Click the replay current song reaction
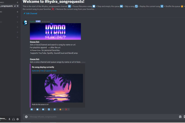This screenshot has width=185, height=123. [50, 110]
